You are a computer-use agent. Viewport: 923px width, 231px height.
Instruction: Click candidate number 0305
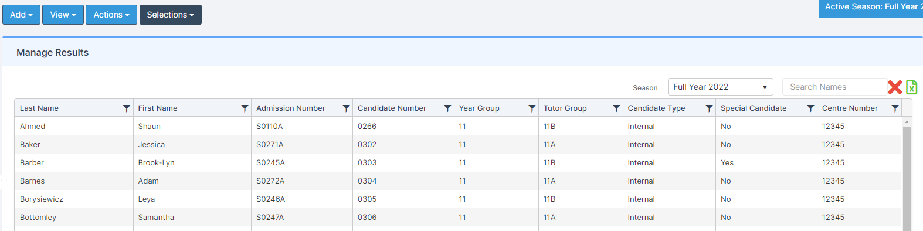click(367, 199)
